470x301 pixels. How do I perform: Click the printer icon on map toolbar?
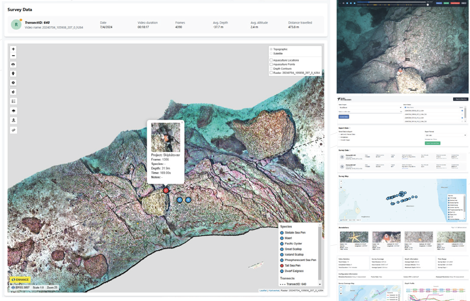(13, 65)
